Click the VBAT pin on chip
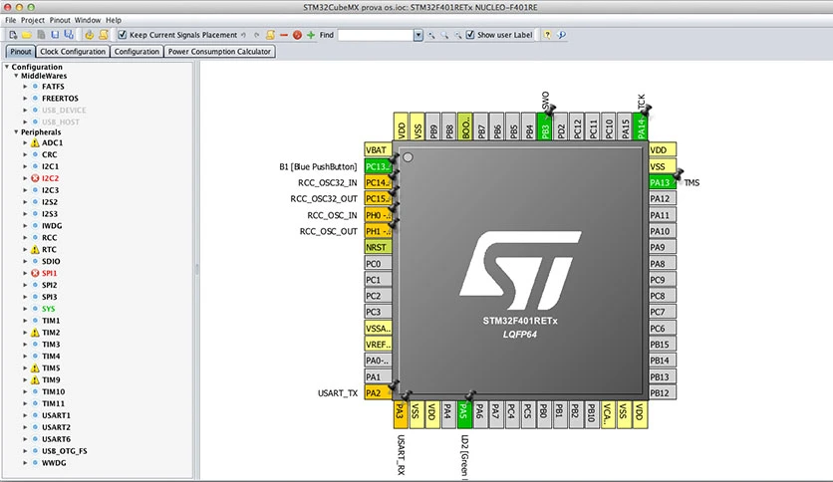 tap(378, 149)
